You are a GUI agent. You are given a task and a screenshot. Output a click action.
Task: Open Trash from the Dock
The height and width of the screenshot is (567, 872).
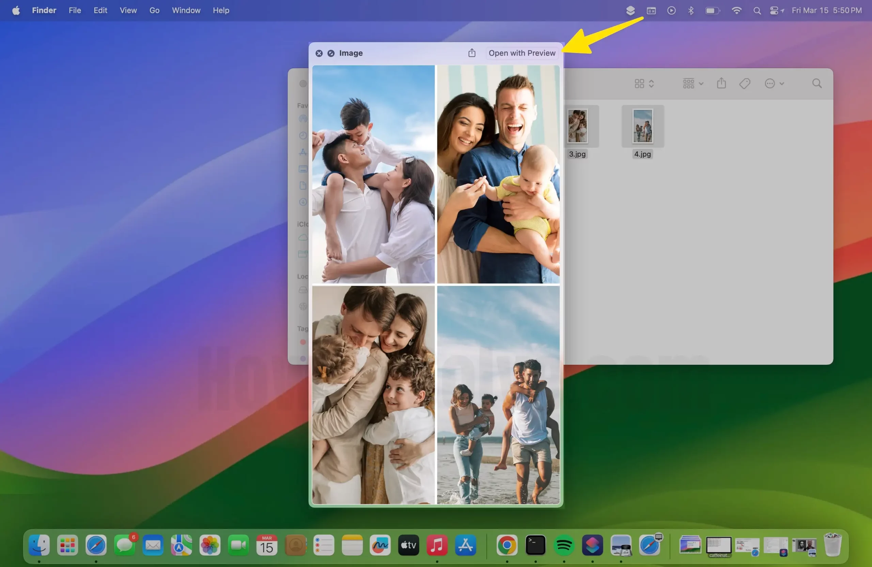point(832,545)
